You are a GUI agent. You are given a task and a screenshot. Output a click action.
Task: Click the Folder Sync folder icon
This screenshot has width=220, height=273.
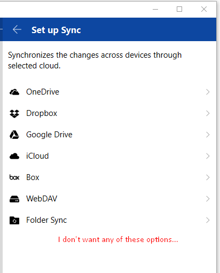(x=14, y=220)
